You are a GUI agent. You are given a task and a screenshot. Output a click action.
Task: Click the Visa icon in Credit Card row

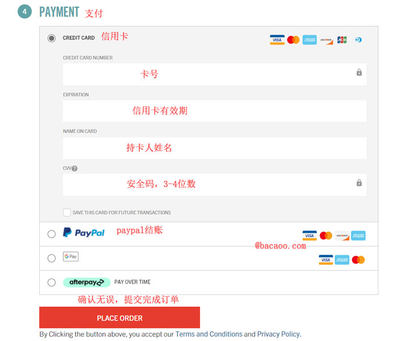(x=277, y=40)
